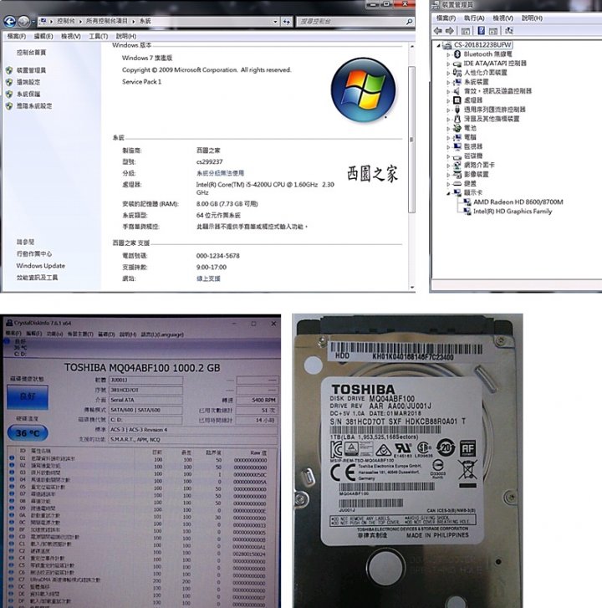Click the System window scrollbar down arrow
This screenshot has width=602, height=608.
pyautogui.click(x=411, y=288)
